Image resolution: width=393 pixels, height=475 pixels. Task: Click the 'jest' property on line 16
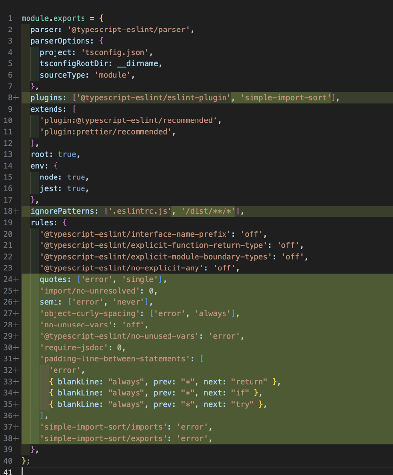tap(49, 189)
